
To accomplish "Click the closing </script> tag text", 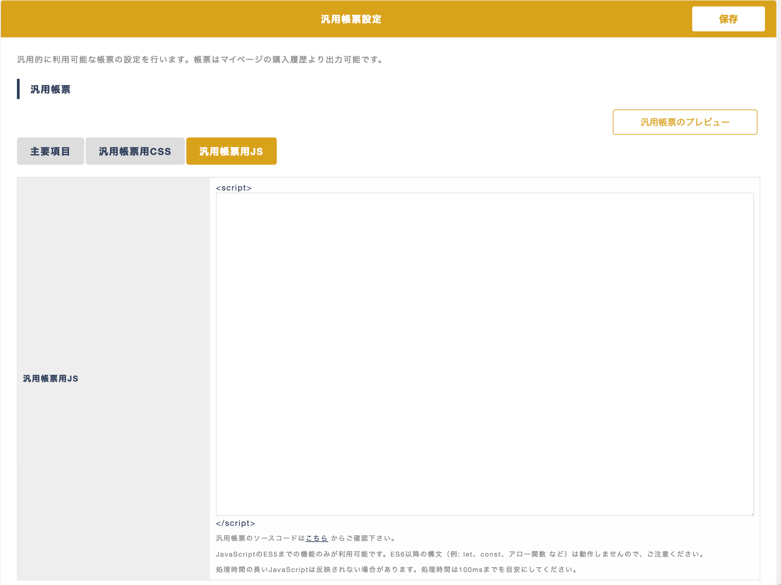I will 236,523.
